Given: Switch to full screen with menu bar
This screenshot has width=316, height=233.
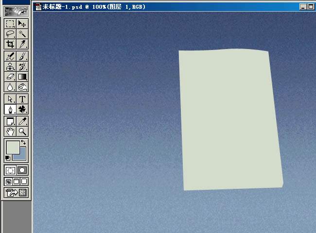Looking at the screenshot, I should 16,182.
